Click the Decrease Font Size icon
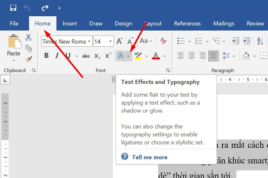The width and height of the screenshot is (268, 178). click(x=130, y=41)
